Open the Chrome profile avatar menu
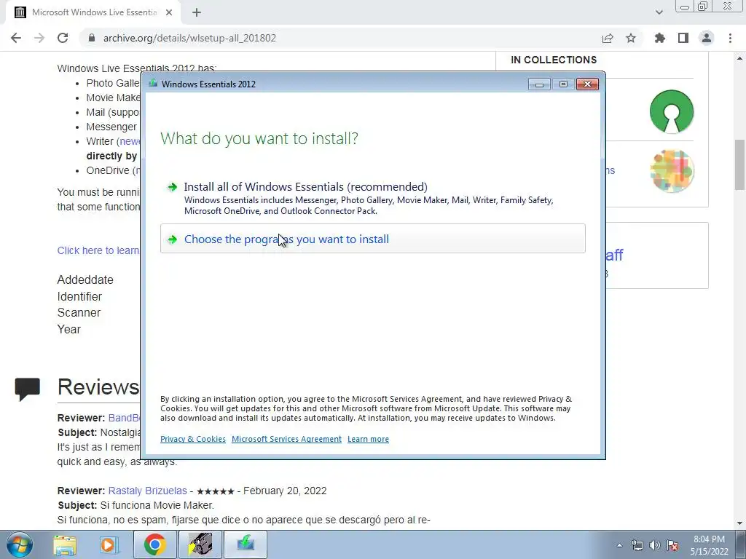746x559 pixels. point(707,38)
